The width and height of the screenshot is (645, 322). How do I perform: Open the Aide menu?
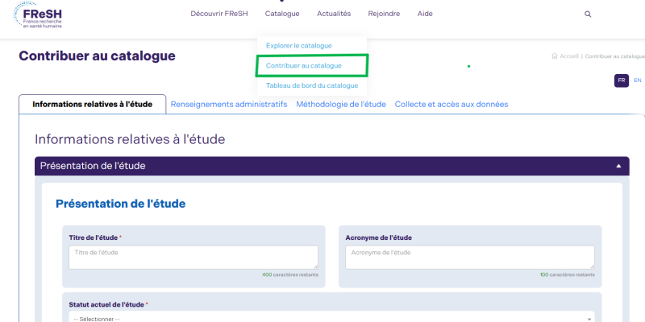pyautogui.click(x=425, y=14)
